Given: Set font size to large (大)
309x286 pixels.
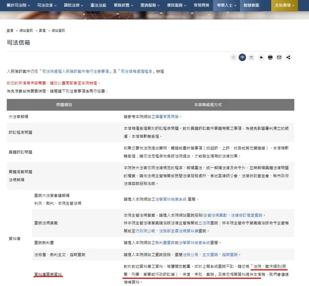Looking at the screenshot, I should (251, 57).
